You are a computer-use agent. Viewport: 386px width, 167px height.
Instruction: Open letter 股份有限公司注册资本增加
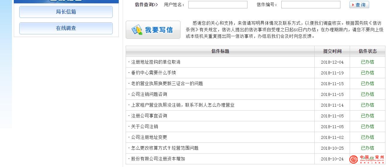coord(158,159)
